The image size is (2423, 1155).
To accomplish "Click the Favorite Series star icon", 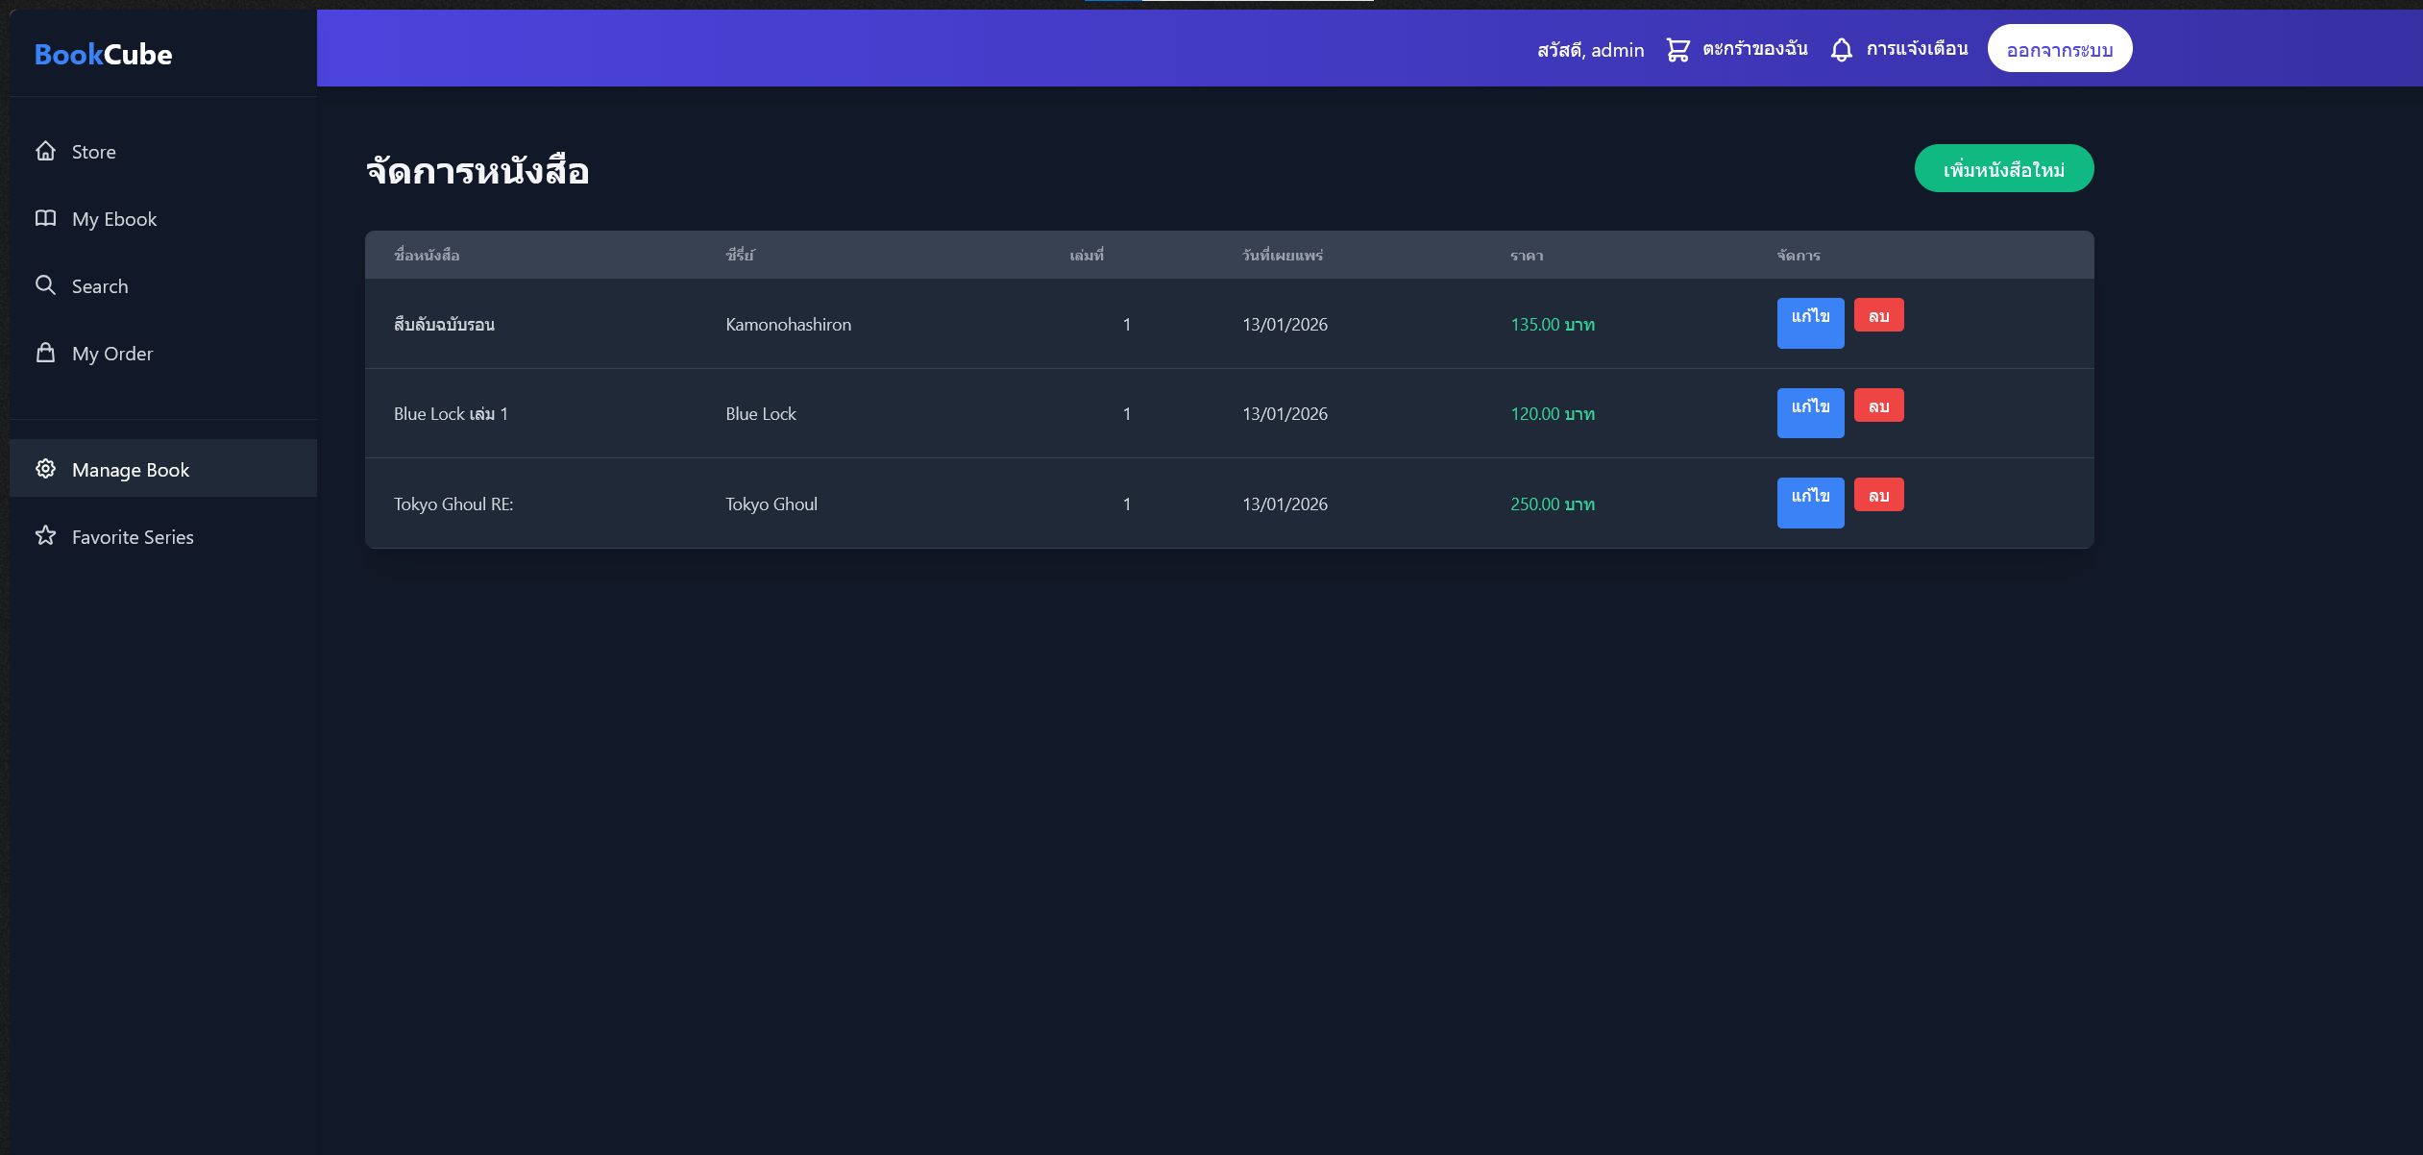I will pos(45,536).
